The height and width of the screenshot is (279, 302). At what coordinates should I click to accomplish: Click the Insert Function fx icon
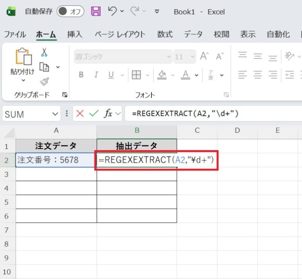[x=108, y=113]
